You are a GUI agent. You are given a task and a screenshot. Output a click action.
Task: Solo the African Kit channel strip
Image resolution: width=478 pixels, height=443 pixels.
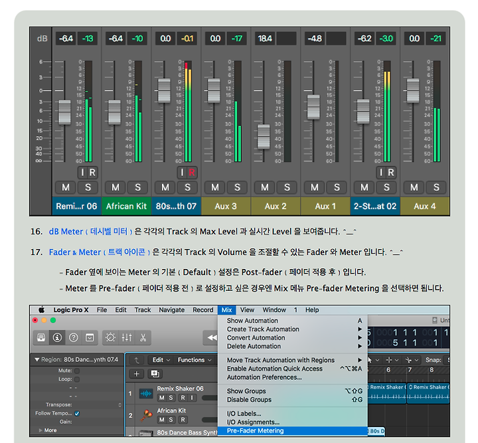137,187
